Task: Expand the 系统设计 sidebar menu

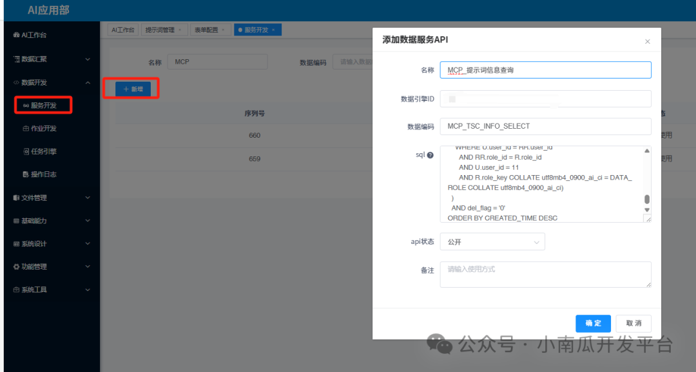Action: 88,244
